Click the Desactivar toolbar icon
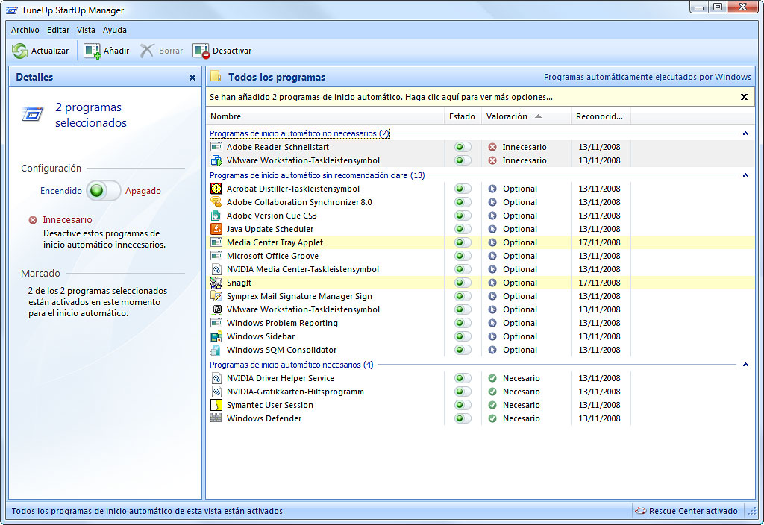The image size is (764, 525). pos(201,51)
